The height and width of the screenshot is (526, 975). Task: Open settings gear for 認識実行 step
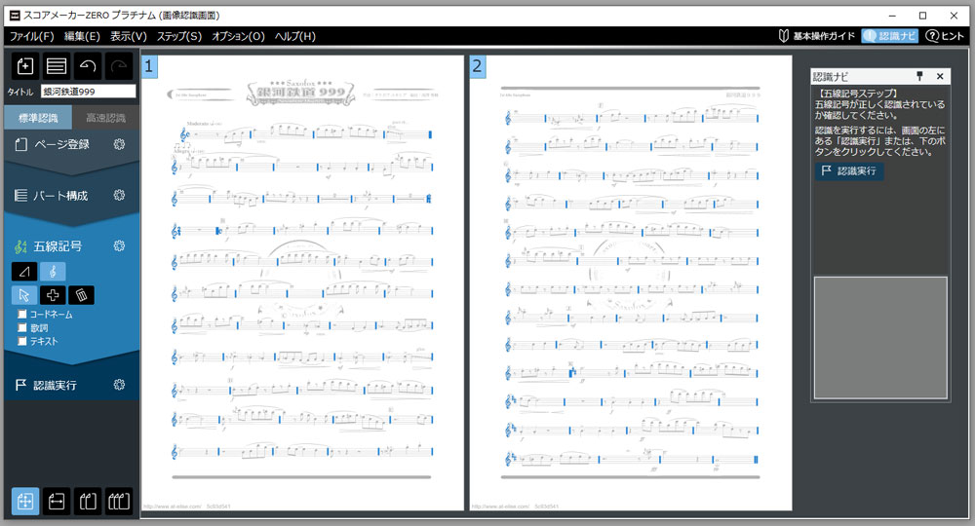point(119,385)
